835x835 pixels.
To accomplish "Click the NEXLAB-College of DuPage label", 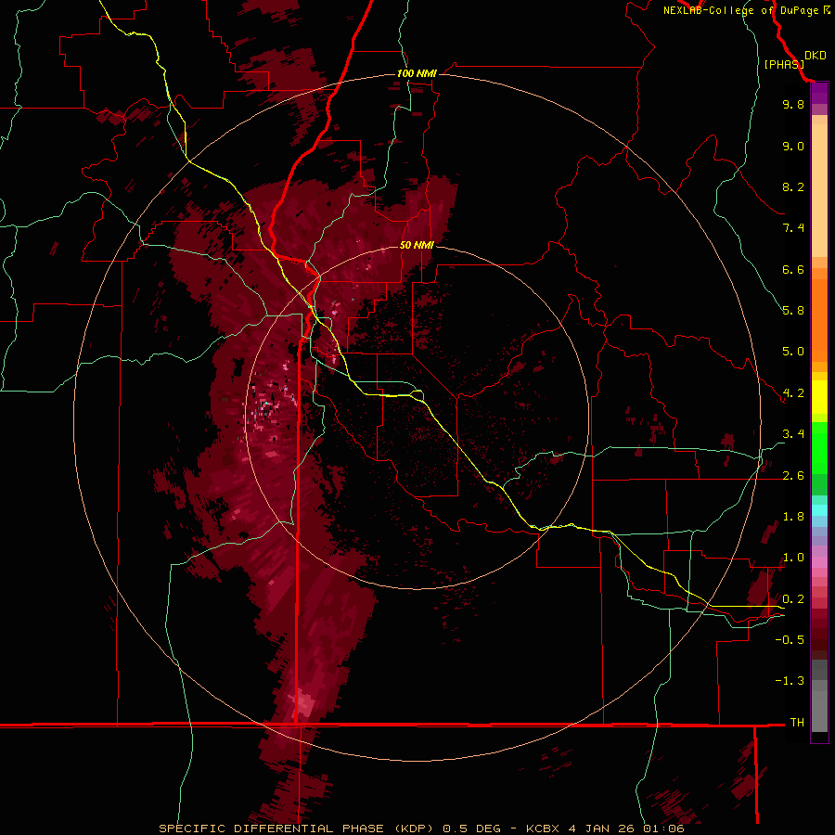I will [740, 10].
